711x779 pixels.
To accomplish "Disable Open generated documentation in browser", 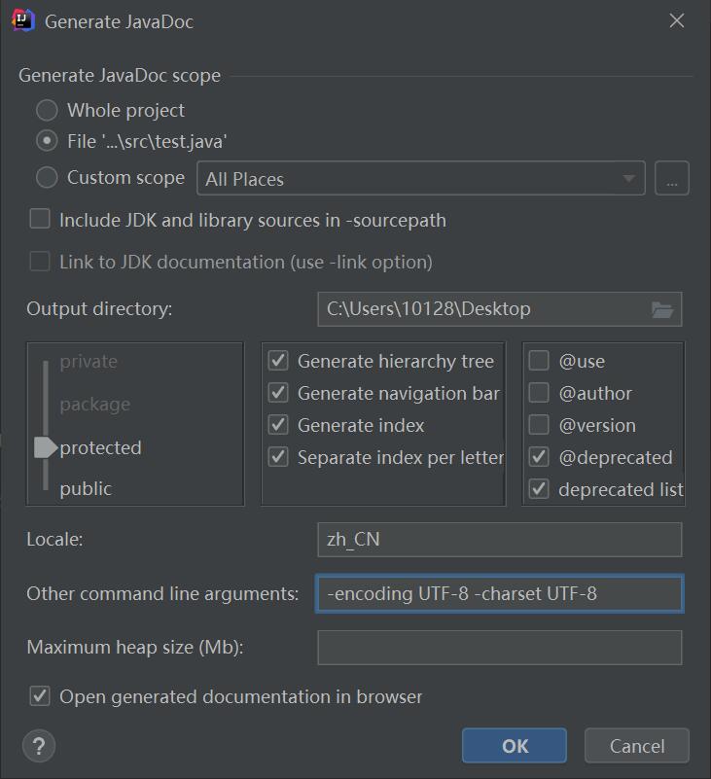I will click(x=40, y=695).
